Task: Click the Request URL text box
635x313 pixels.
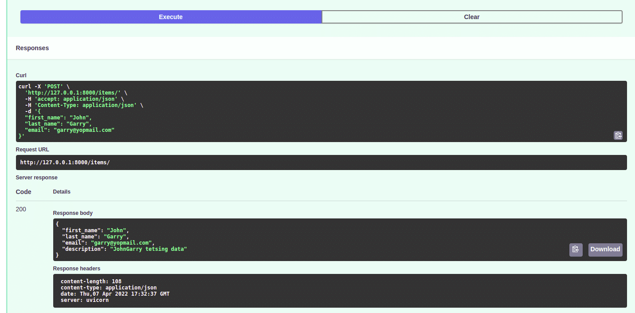Action: [321, 162]
